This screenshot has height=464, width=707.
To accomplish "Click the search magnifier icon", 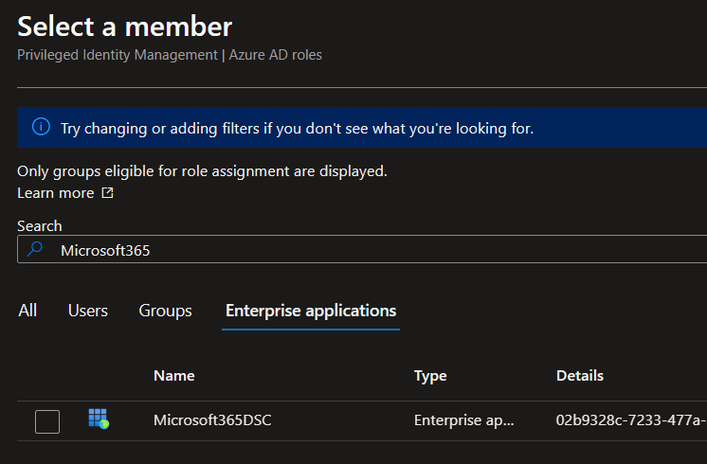I will 35,249.
